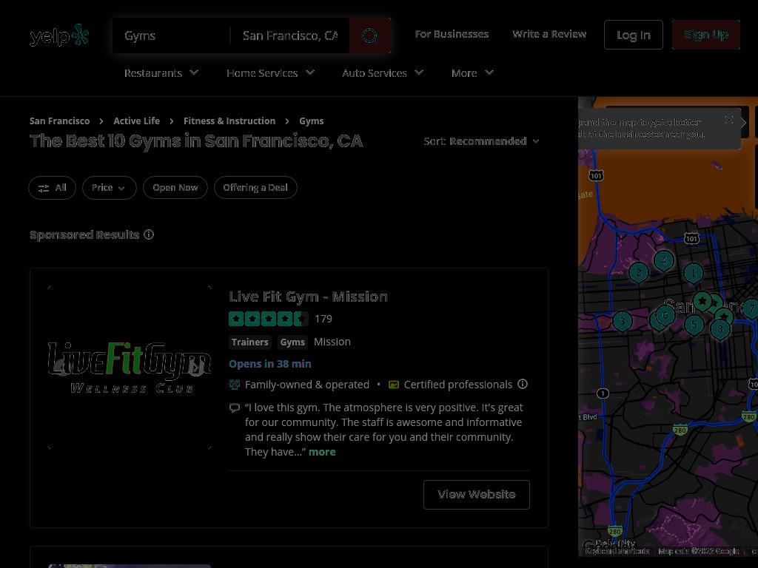Click the 179 review count
Viewport: 758px width, 568px height.
pos(323,319)
